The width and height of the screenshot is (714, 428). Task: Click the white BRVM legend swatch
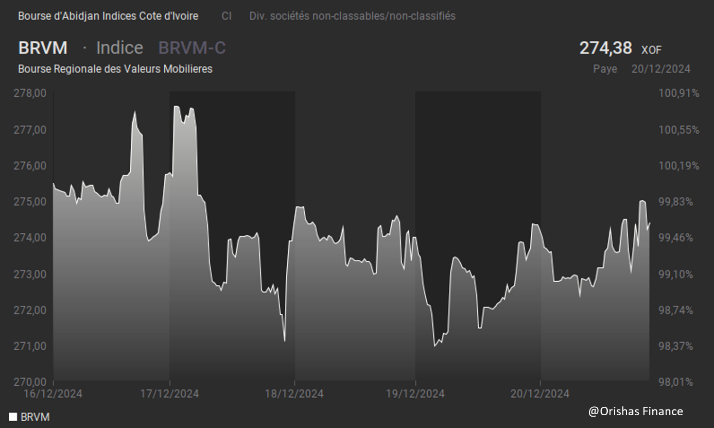[13, 417]
